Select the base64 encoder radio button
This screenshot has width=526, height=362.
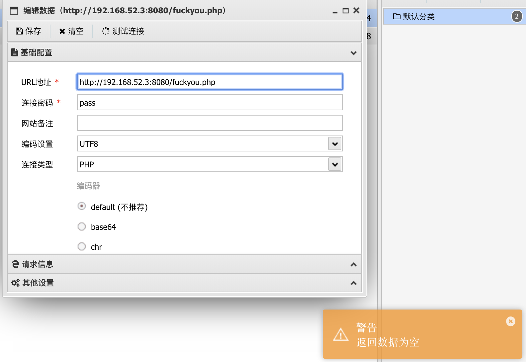[82, 226]
